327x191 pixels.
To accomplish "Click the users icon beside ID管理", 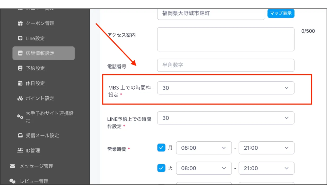I will (x=20, y=150).
